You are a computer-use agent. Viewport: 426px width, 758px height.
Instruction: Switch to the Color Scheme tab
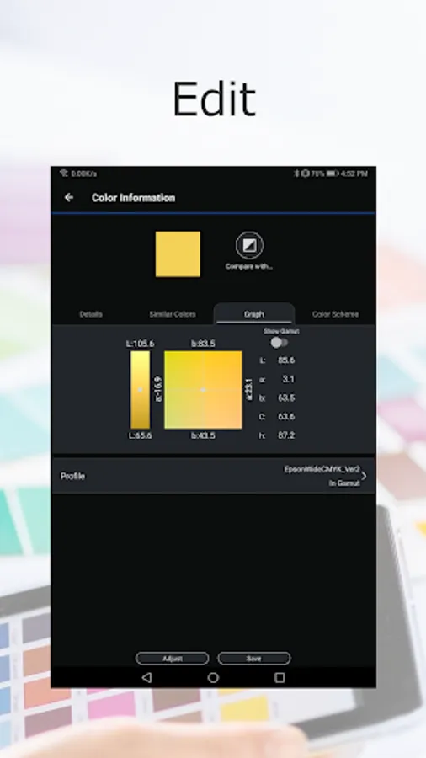tap(335, 314)
